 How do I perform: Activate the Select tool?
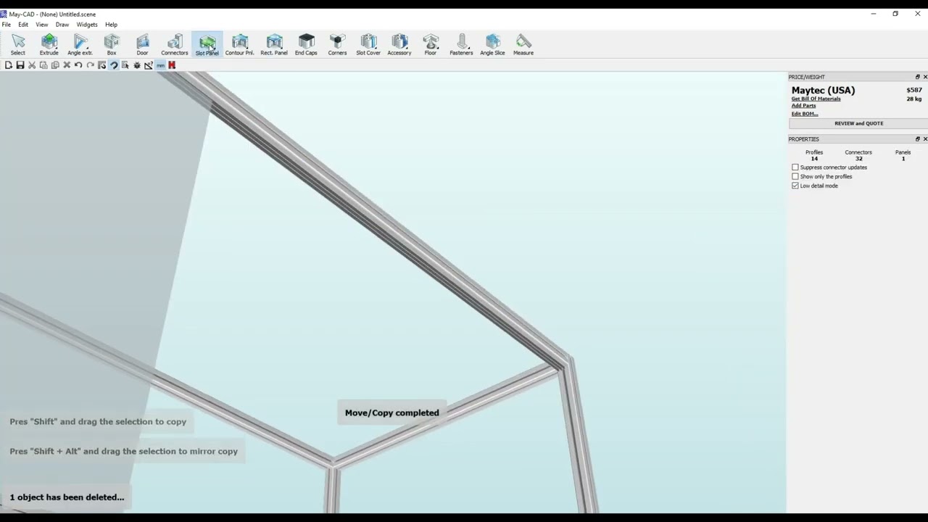point(18,45)
